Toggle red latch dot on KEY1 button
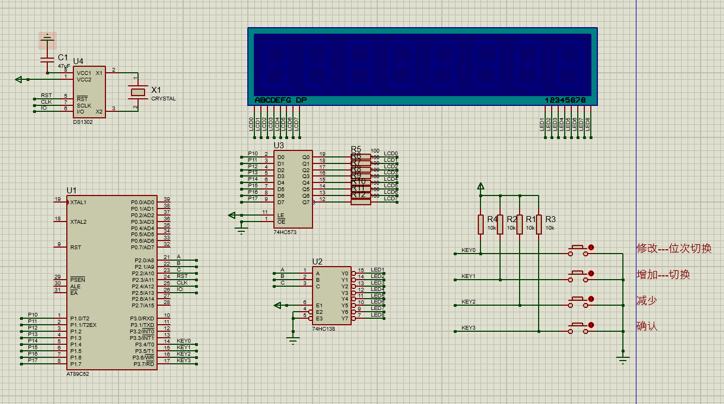Viewport: 724px width, 404px height. [591, 273]
